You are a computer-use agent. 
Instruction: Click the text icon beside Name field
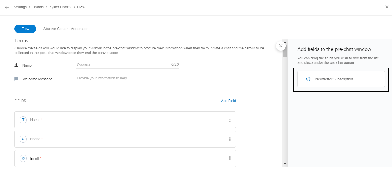(x=23, y=120)
